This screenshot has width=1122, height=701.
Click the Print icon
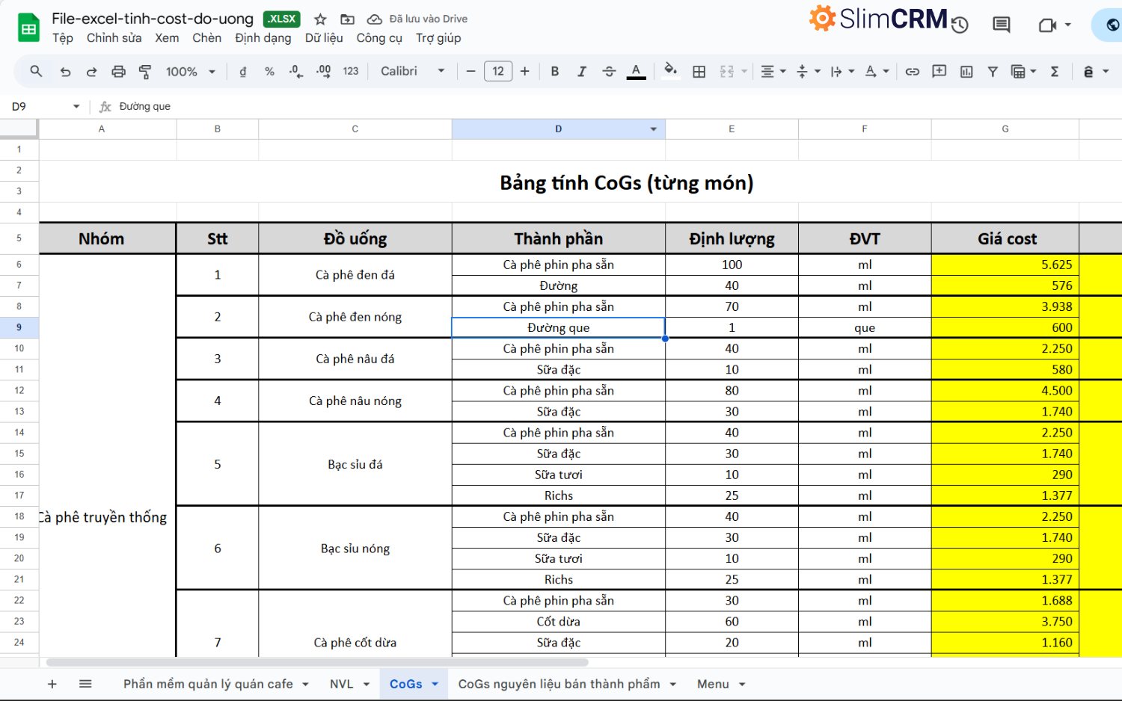(118, 72)
